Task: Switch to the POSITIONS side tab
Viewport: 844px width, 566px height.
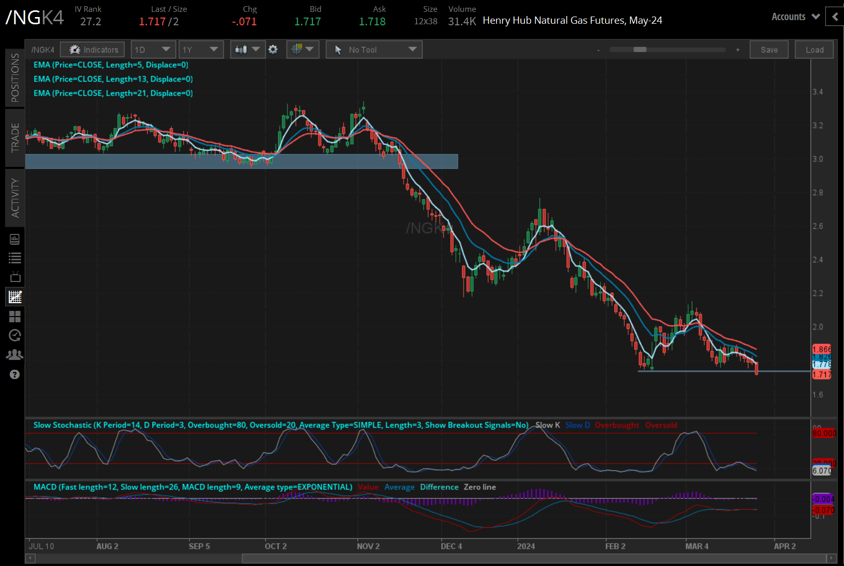Action: (15, 77)
